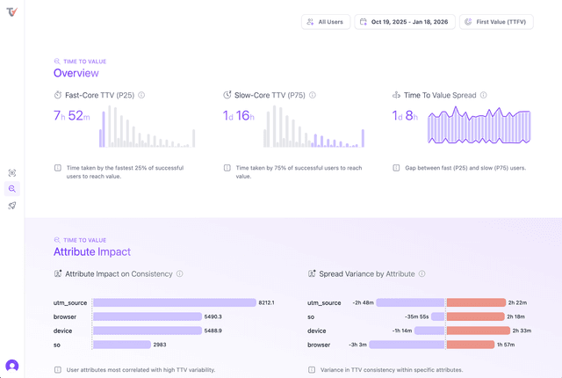The image size is (562, 378).
Task: Click info icon next to Fast-Core TTV (P25)
Action: [141, 95]
